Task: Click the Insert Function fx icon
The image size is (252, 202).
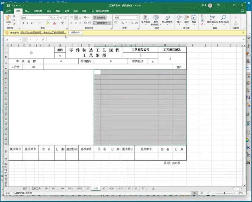Action: (x=42, y=40)
